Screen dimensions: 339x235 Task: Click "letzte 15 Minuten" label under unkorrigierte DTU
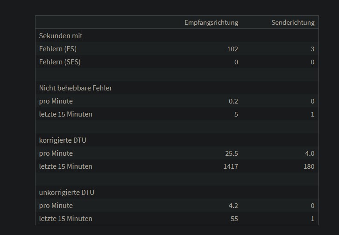pyautogui.click(x=66, y=219)
